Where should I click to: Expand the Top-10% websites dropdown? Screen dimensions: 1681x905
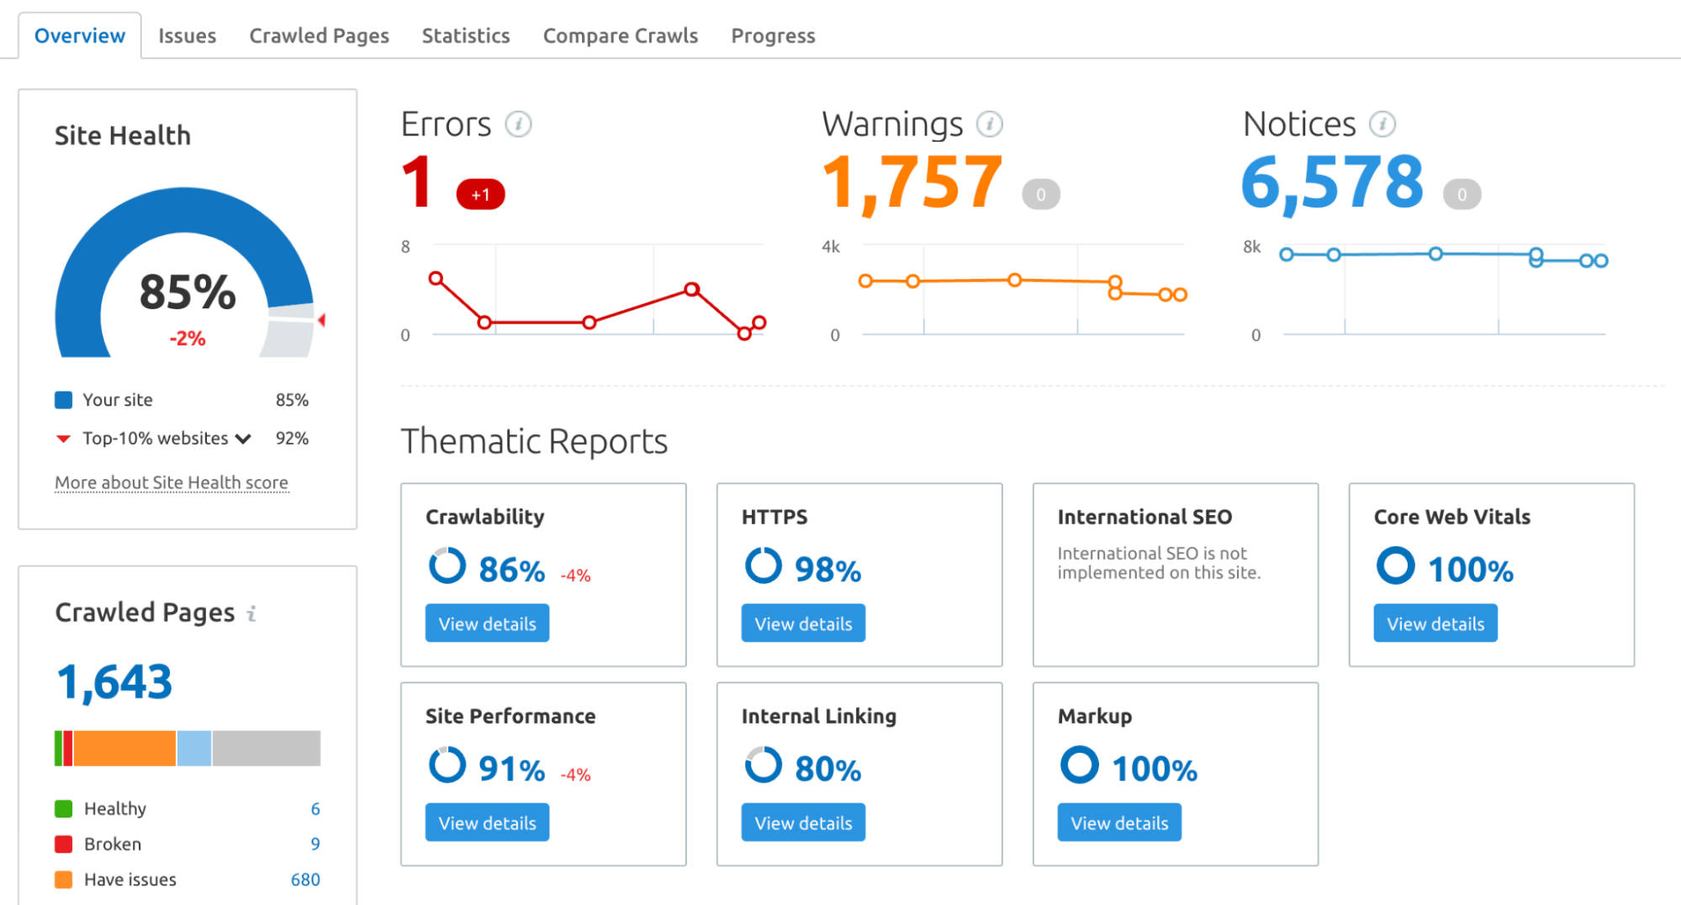(x=243, y=439)
